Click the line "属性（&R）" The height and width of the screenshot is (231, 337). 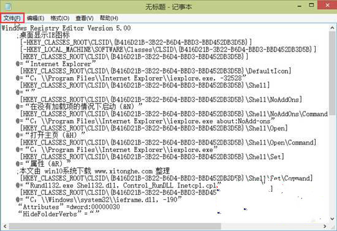point(44,164)
